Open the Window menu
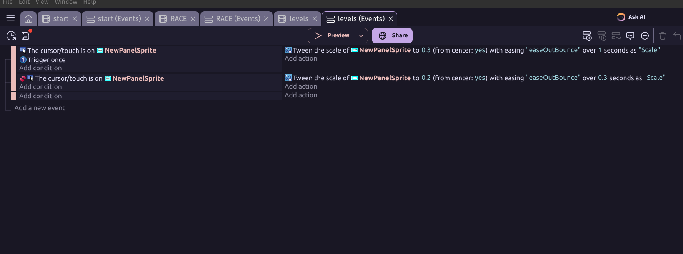This screenshot has height=254, width=683. pos(66,2)
